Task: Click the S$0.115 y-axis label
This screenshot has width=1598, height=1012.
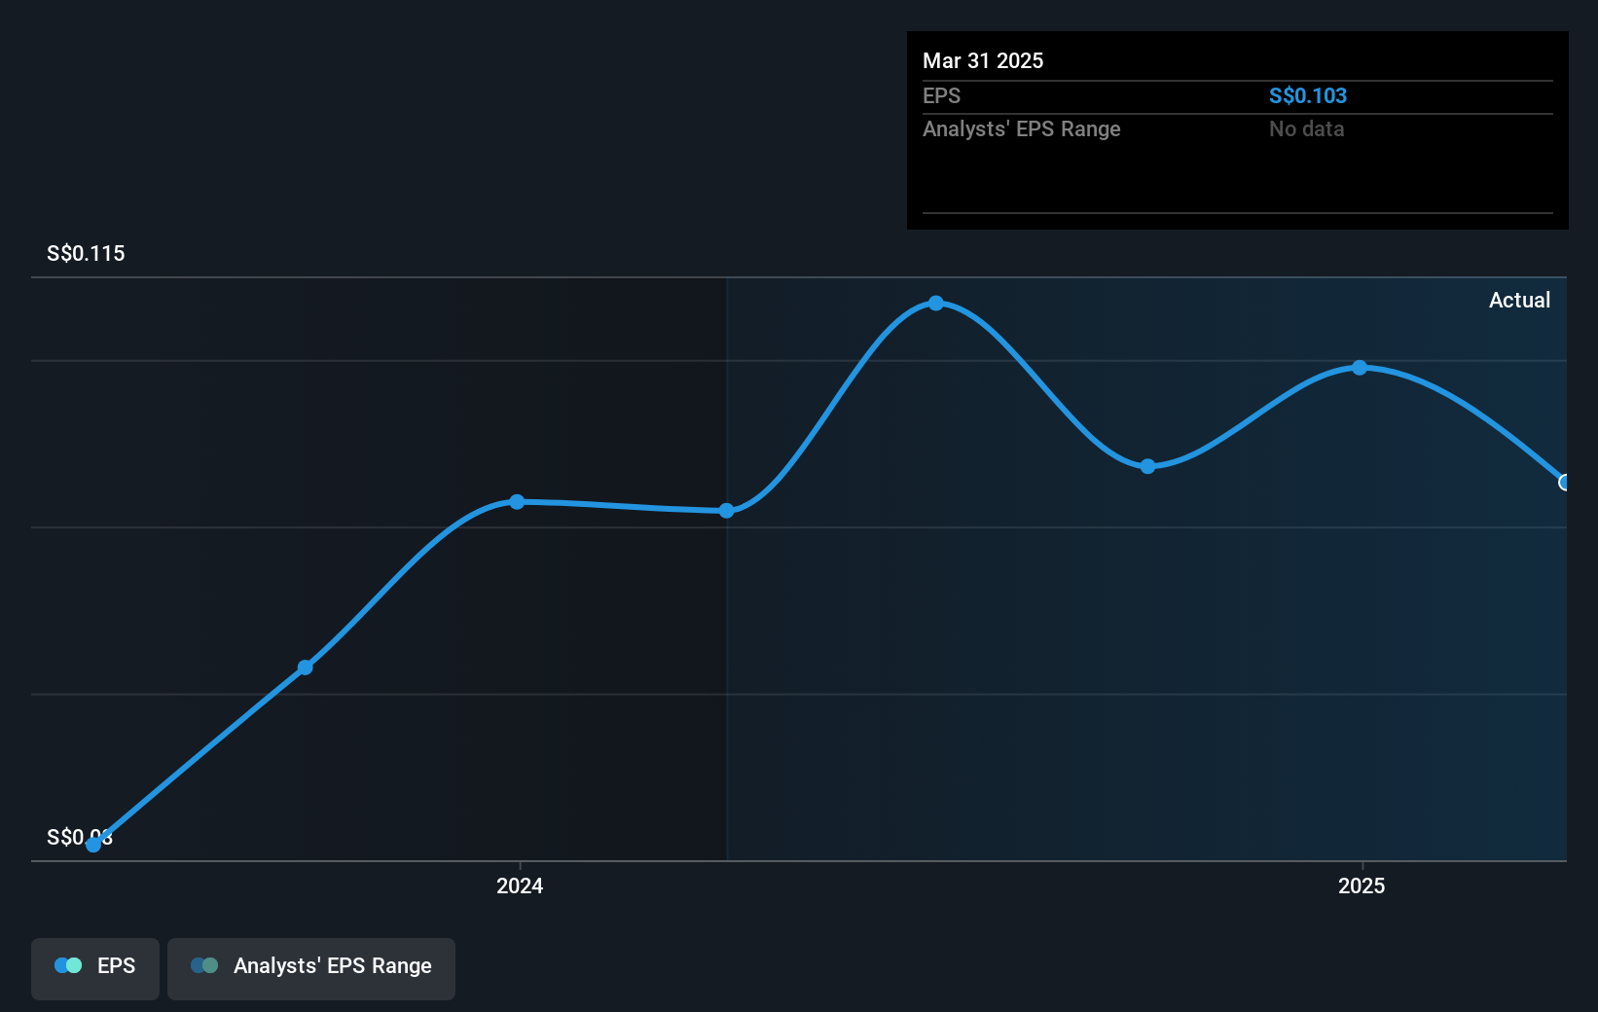Action: point(86,254)
